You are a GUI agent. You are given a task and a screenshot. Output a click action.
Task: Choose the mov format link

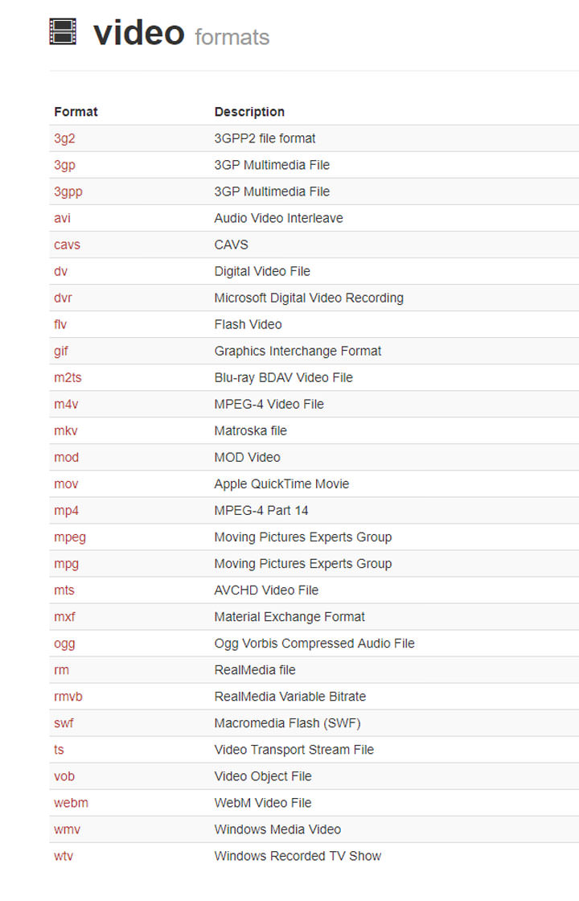66,483
